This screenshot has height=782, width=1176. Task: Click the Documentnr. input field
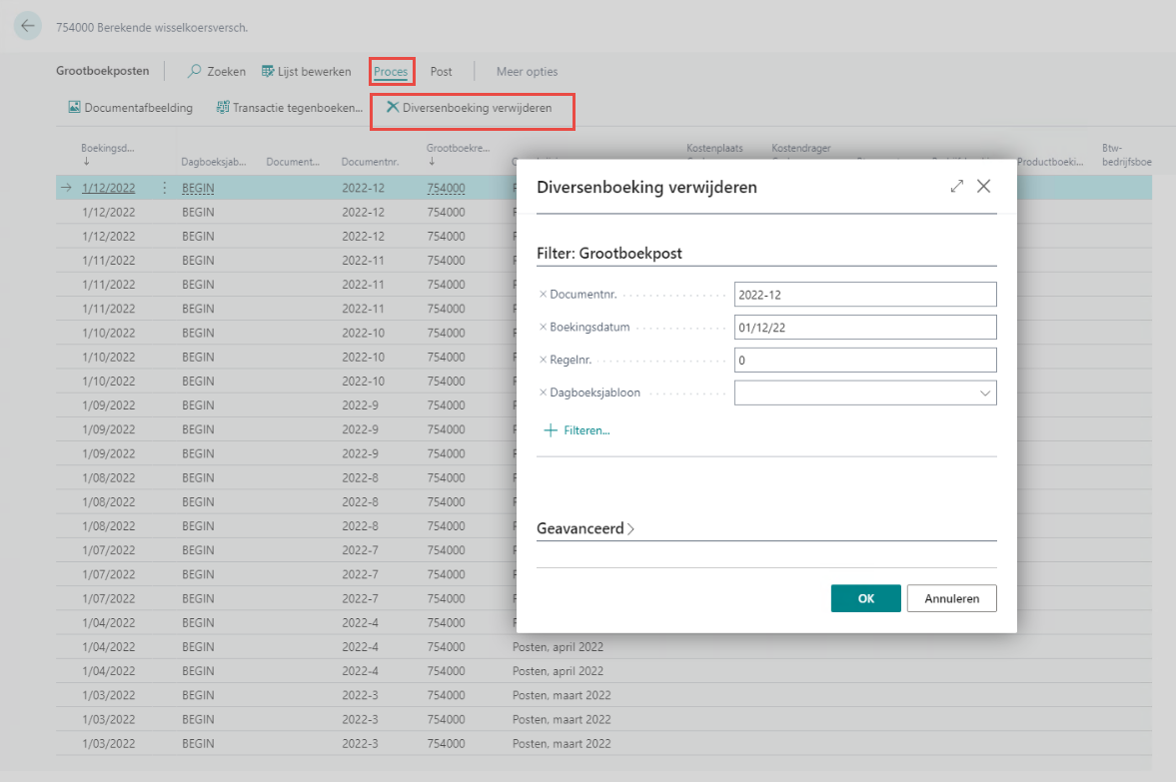864,295
